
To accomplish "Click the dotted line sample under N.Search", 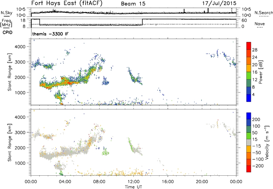I will pos(264,16).
